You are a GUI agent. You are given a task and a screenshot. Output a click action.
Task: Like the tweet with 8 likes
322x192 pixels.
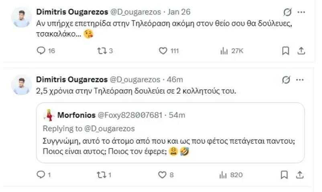(x=162, y=175)
